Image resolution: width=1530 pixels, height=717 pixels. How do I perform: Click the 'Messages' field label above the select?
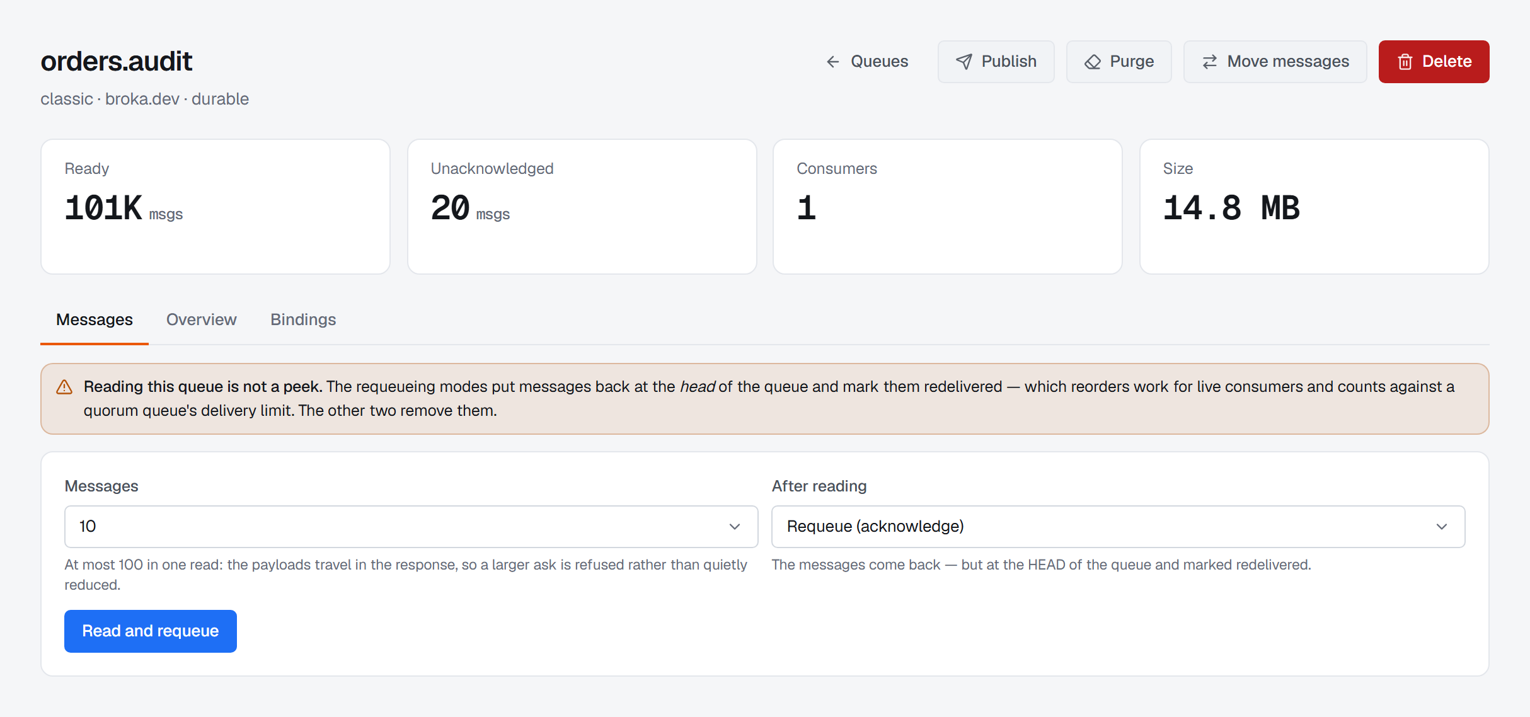[x=101, y=486]
